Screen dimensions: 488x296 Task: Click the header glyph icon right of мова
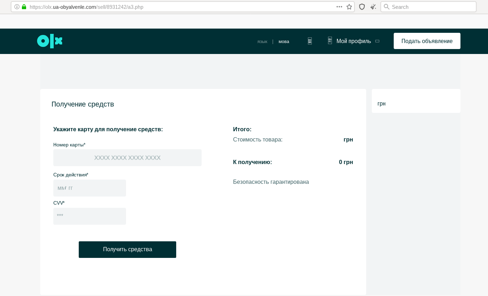[310, 41]
